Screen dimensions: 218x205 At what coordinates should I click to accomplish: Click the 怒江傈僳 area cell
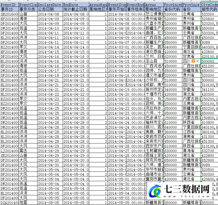click(x=154, y=14)
